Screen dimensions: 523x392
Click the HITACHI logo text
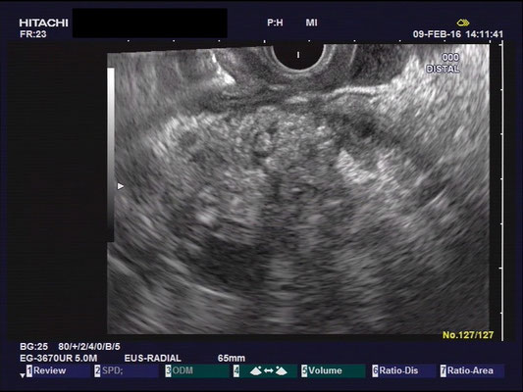[44, 23]
